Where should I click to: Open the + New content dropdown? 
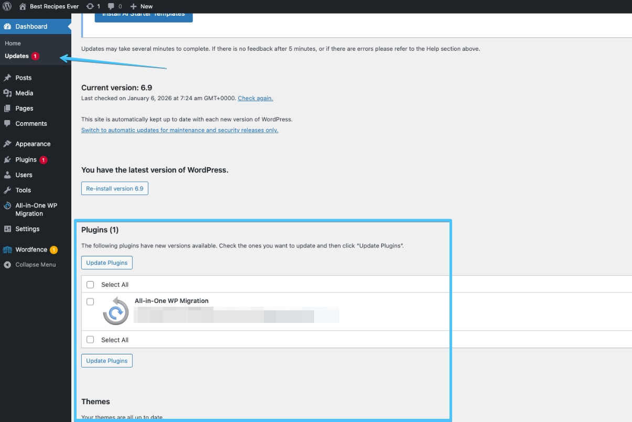pyautogui.click(x=142, y=6)
